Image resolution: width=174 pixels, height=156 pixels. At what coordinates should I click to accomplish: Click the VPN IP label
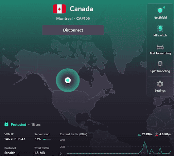pos(9,134)
